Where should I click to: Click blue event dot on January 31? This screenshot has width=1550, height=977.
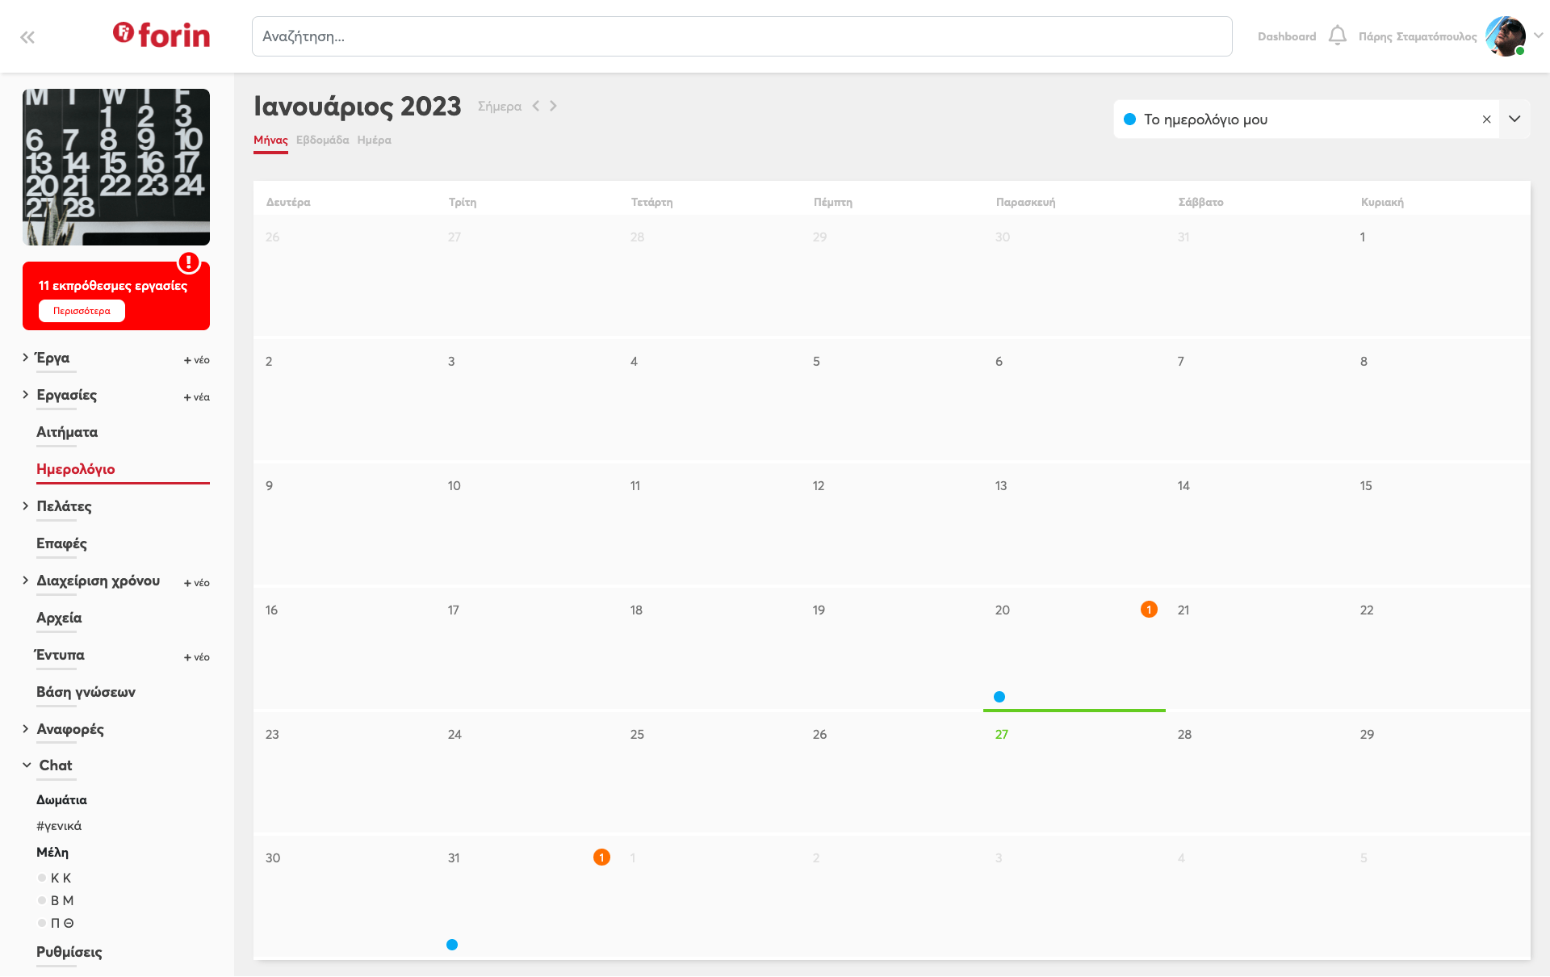tap(452, 945)
